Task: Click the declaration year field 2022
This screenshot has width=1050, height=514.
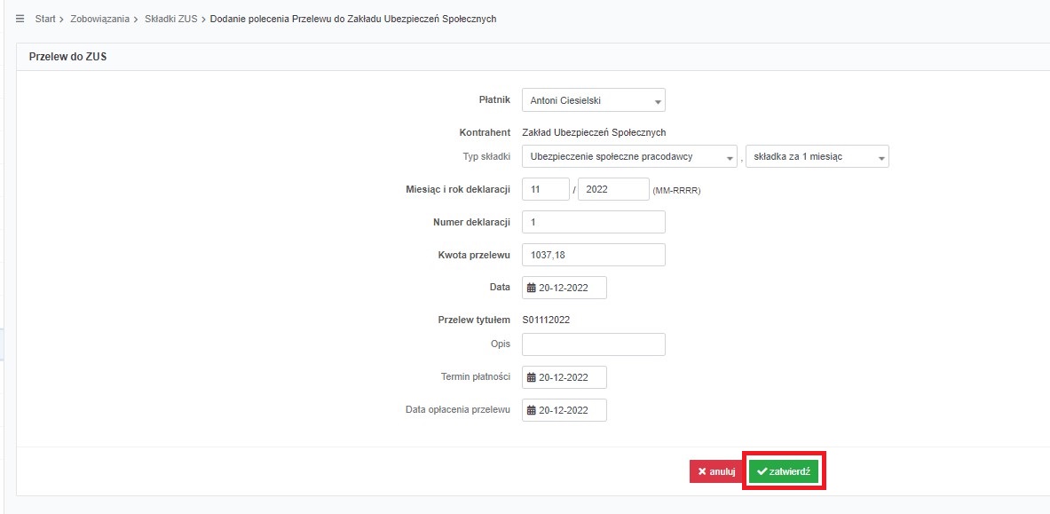Action: [613, 190]
